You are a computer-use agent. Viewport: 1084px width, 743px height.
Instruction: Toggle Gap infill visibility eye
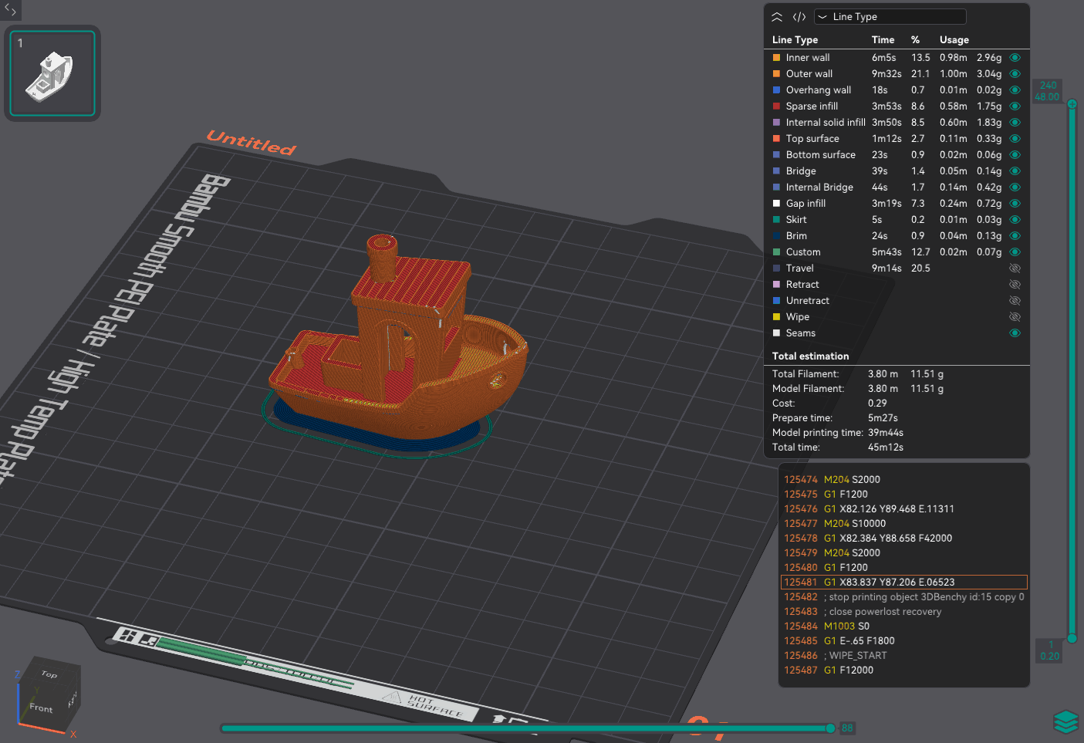[1015, 204]
